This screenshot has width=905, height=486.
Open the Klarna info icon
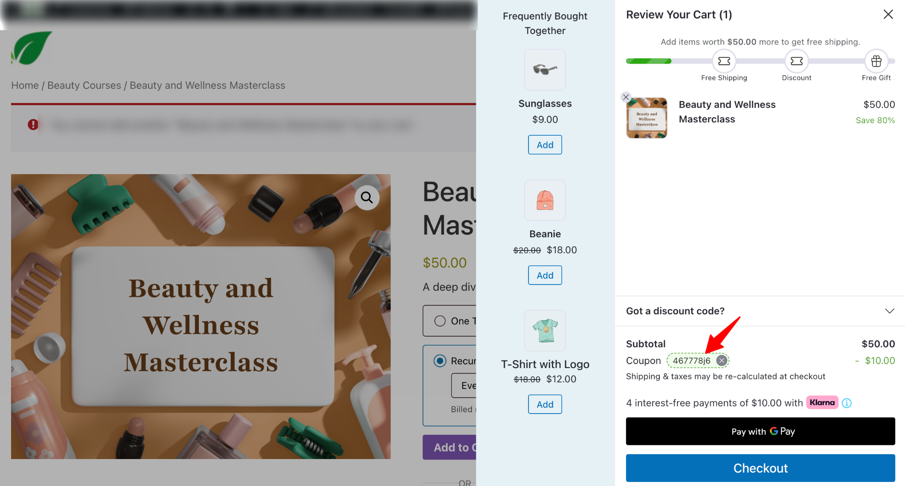[x=847, y=403]
